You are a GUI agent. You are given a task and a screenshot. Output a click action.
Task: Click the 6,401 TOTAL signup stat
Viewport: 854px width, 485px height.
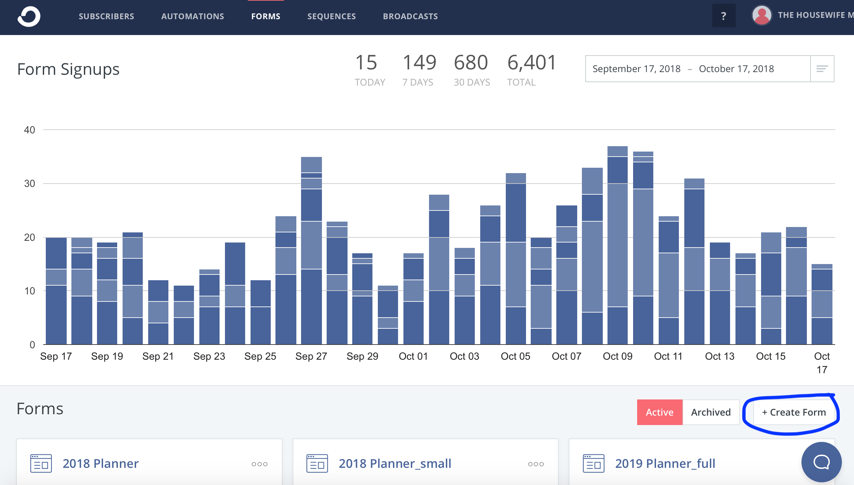tap(532, 70)
